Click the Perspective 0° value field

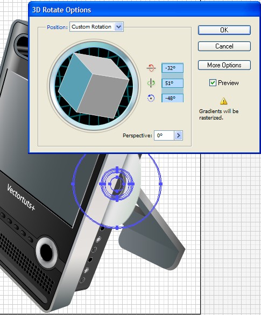pos(164,136)
